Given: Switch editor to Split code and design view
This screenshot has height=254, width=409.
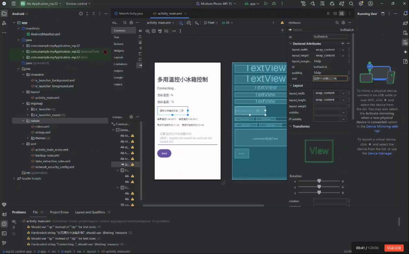Looking at the screenshot, I should point(335,13).
